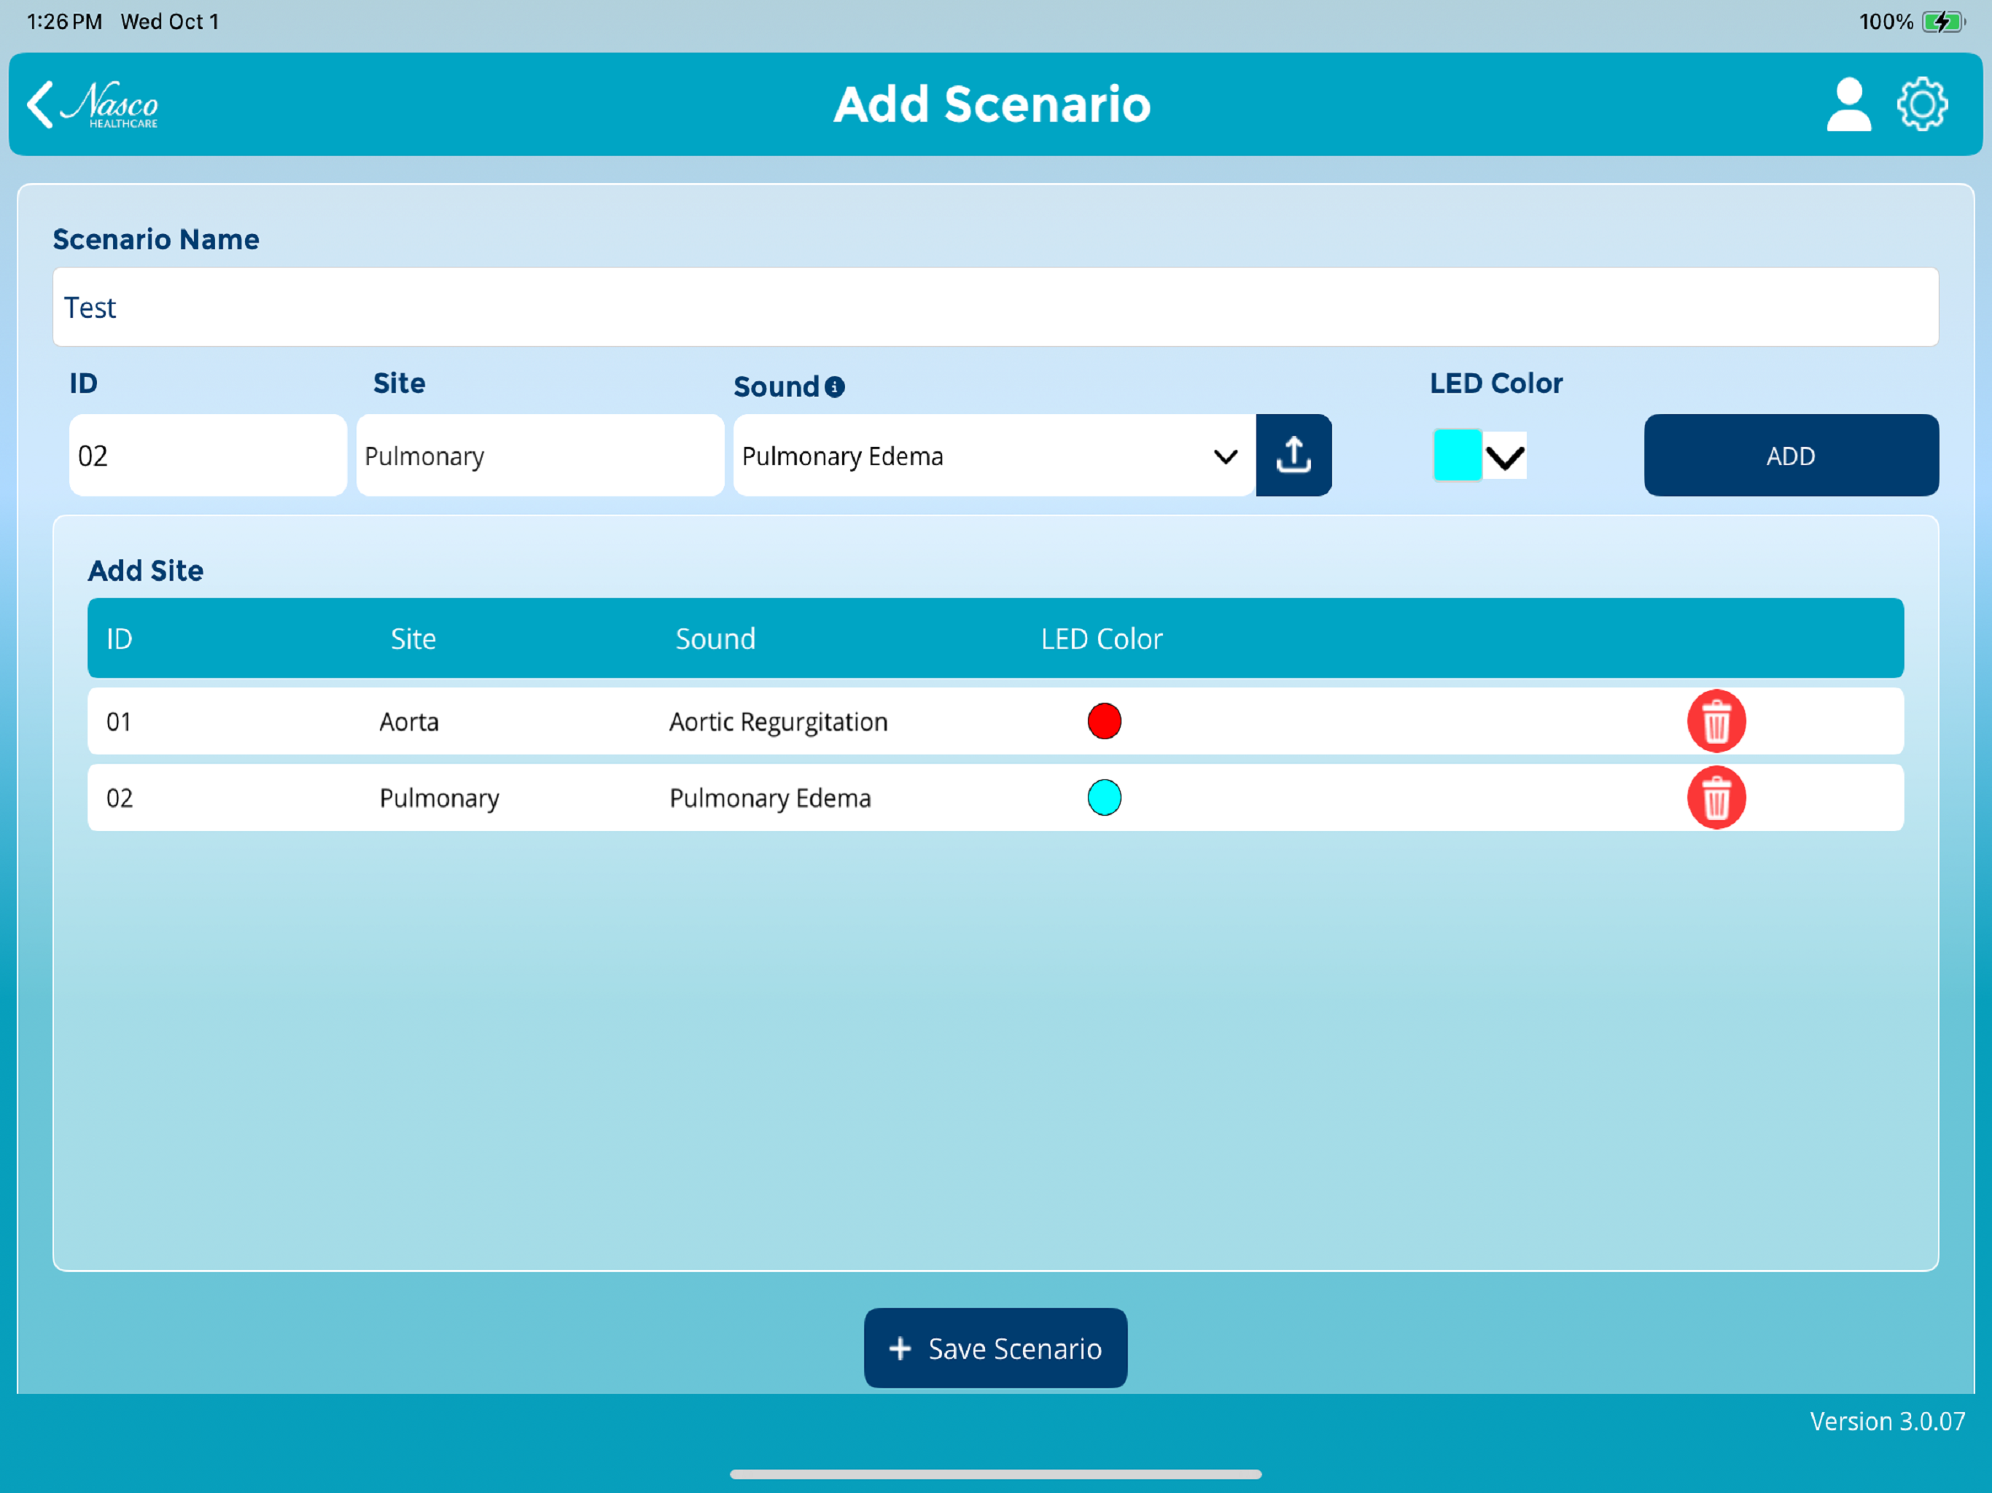Edit the Scenario Name field containing Test
This screenshot has width=1992, height=1493.
click(x=995, y=307)
